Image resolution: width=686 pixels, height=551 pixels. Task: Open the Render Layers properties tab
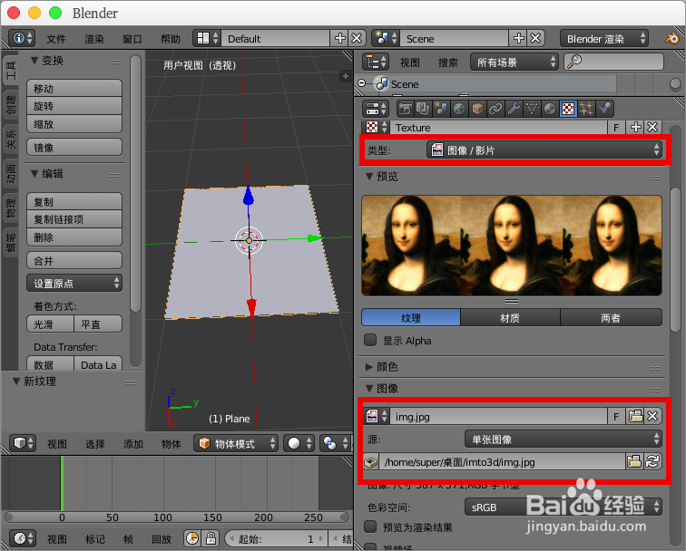pyautogui.click(x=423, y=109)
